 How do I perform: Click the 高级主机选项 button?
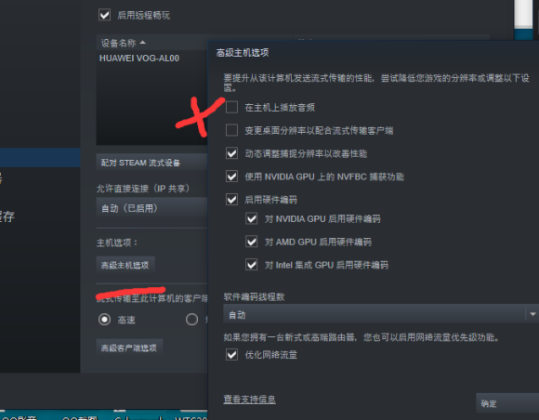(125, 265)
